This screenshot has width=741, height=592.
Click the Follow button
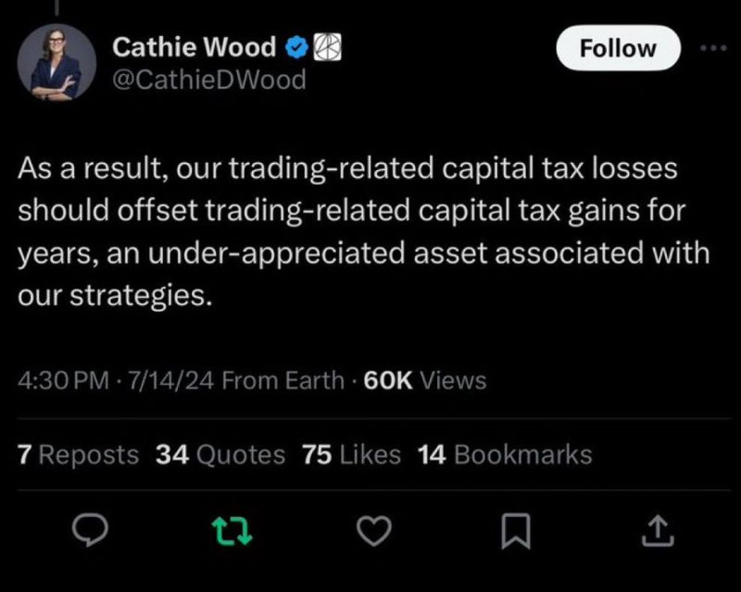pyautogui.click(x=617, y=48)
